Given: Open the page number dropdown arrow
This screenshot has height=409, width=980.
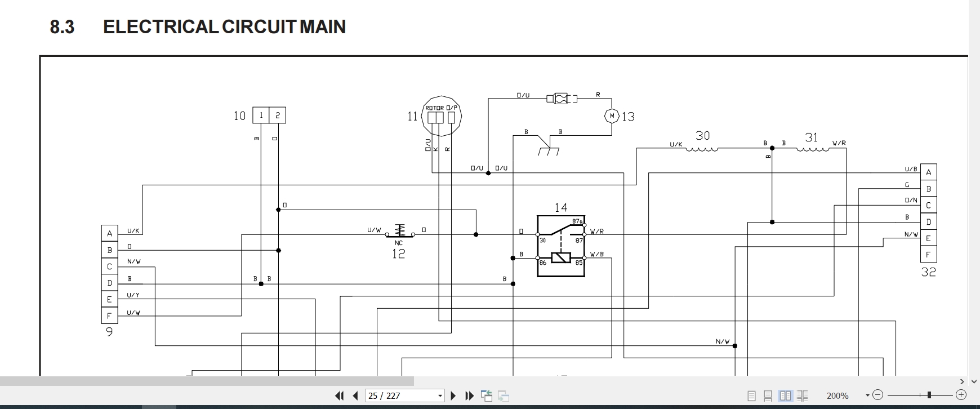Looking at the screenshot, I should 440,396.
